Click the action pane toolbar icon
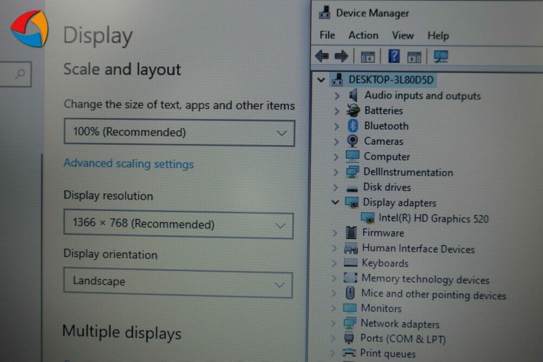Viewport: 543px width, 362px height. 414,57
